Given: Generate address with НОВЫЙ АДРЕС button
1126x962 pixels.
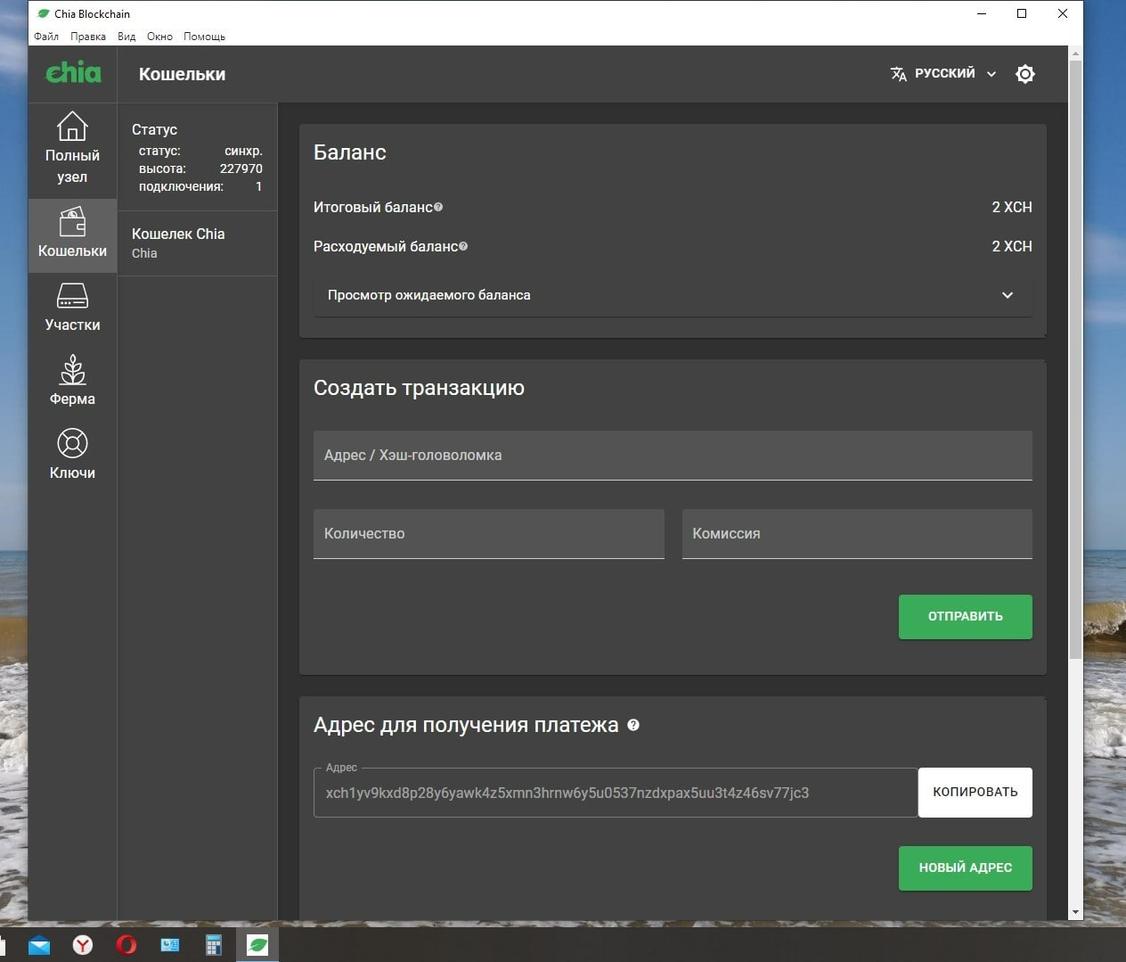Looking at the screenshot, I should [x=965, y=867].
